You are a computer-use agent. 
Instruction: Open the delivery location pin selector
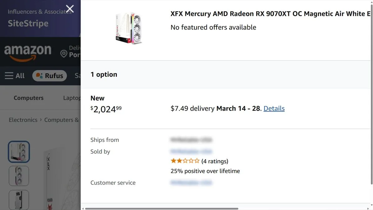[x=64, y=53]
